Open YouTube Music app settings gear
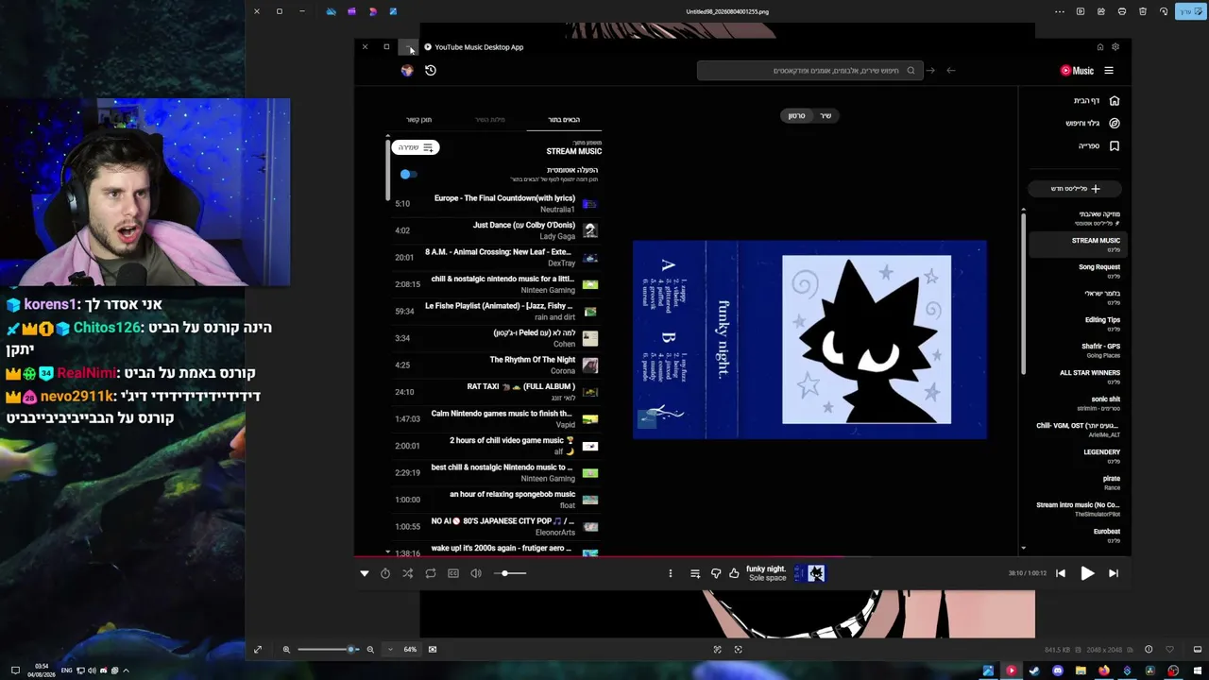Screen dimensions: 1209x680 (x=1115, y=47)
